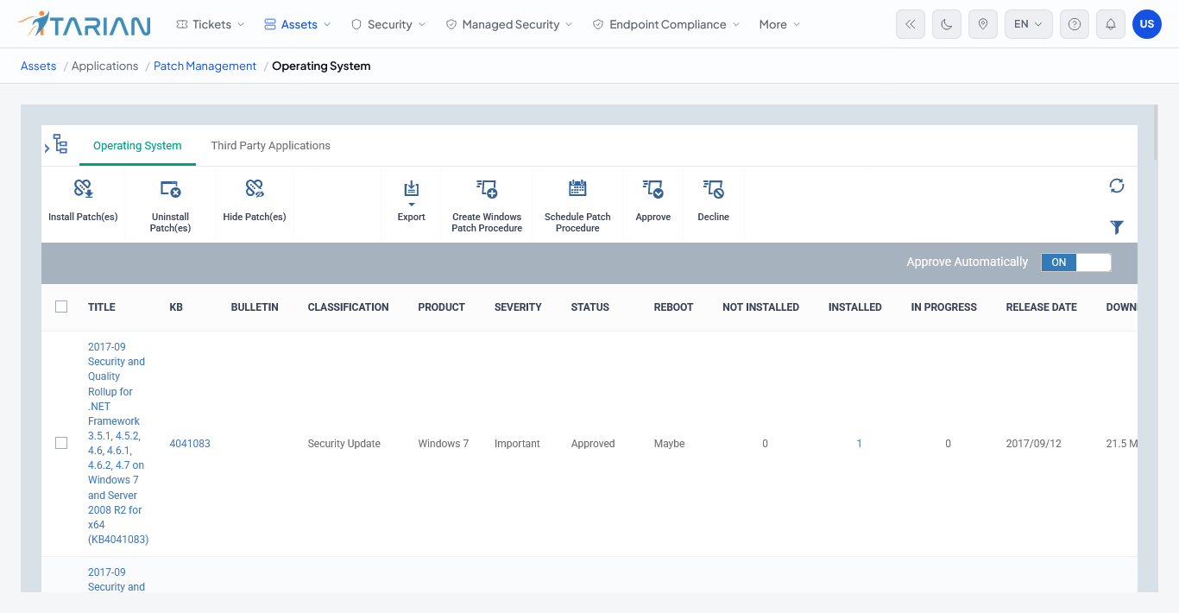This screenshot has width=1179, height=613.
Task: Click the Hide Patch(es) icon
Action: pos(255,188)
